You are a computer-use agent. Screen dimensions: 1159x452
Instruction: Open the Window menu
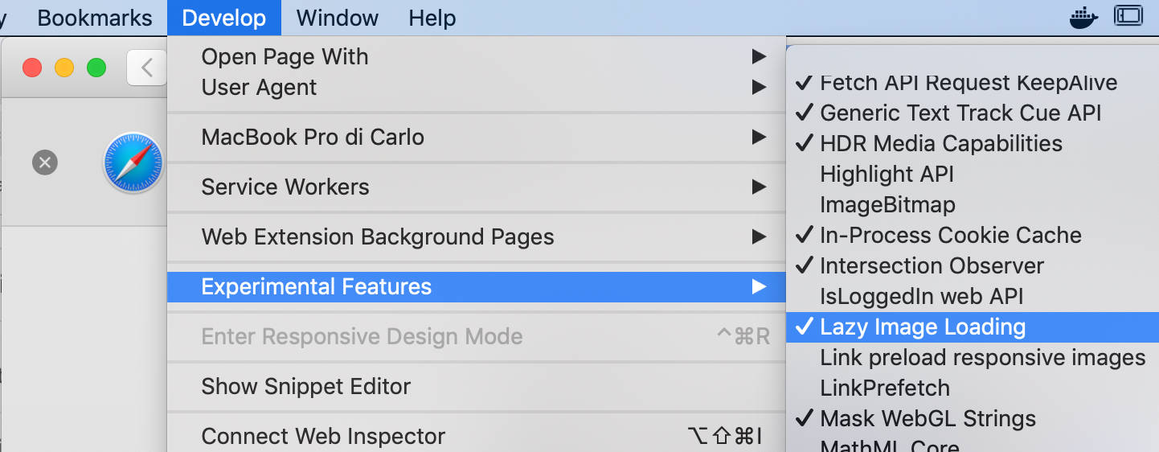click(337, 18)
